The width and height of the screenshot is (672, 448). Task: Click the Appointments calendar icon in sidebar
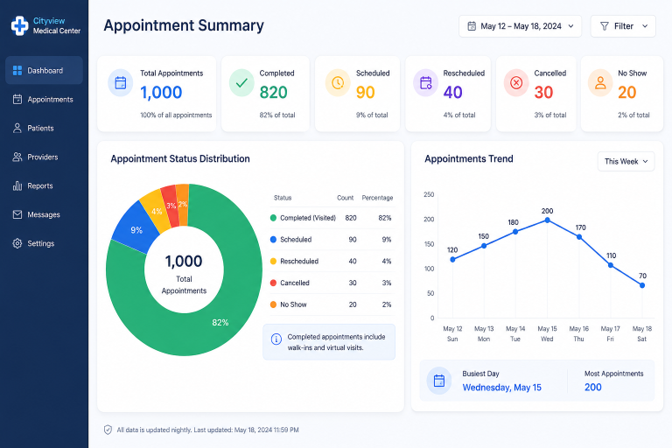click(x=17, y=100)
